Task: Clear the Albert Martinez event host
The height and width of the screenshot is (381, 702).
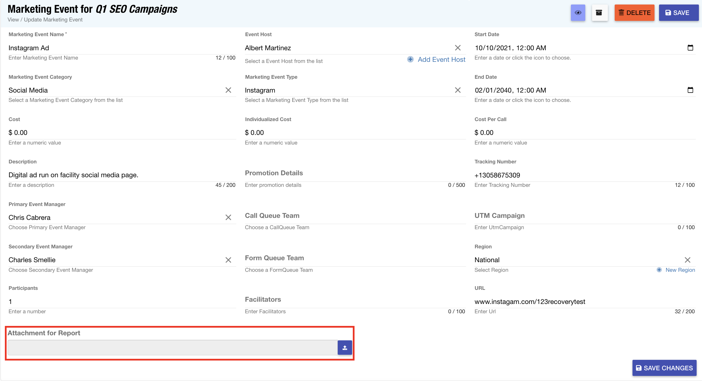Action: (458, 48)
